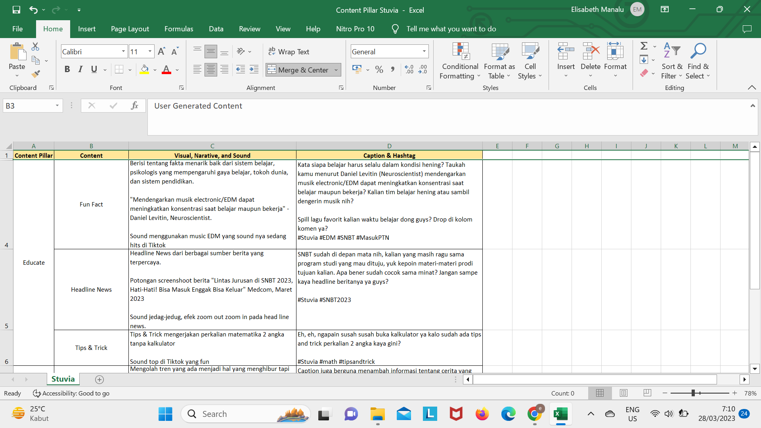Click Insert cells button

566,60
